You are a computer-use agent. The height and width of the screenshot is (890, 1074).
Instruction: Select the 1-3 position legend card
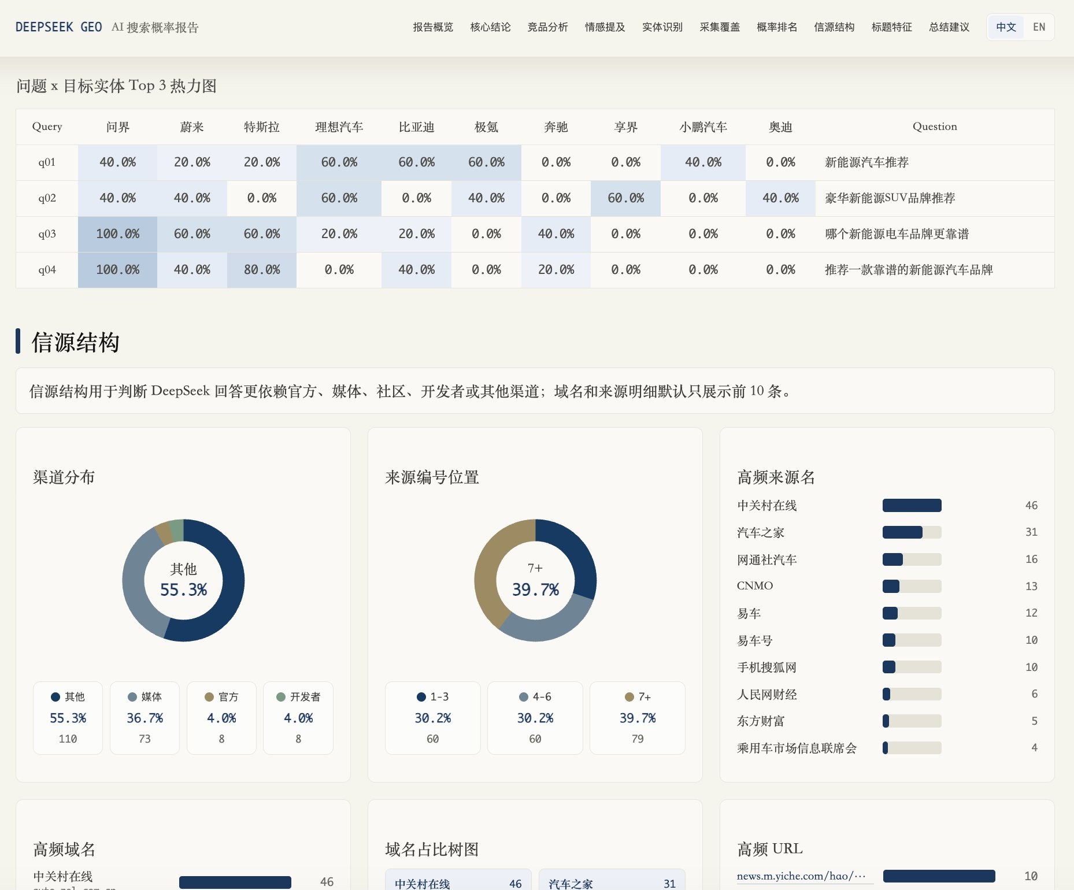432,718
